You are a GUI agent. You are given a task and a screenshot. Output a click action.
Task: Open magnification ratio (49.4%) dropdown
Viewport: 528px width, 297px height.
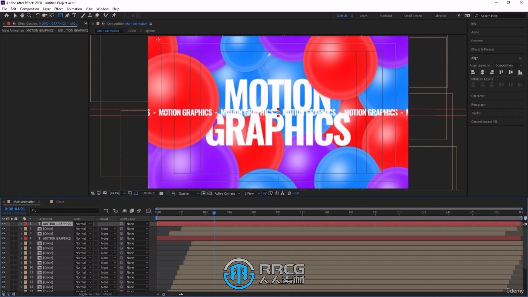click(x=117, y=193)
